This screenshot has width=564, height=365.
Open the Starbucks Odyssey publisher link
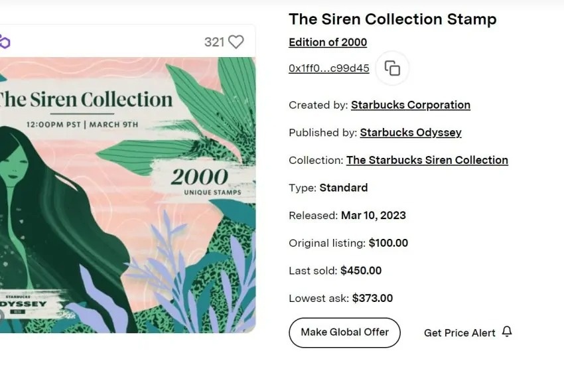click(x=410, y=133)
